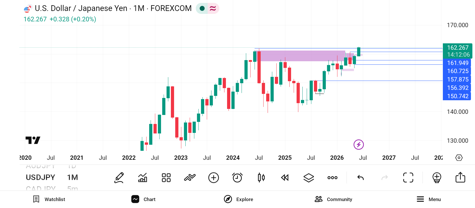Select the drawing pencil tool
The image size is (475, 208).
tap(119, 178)
